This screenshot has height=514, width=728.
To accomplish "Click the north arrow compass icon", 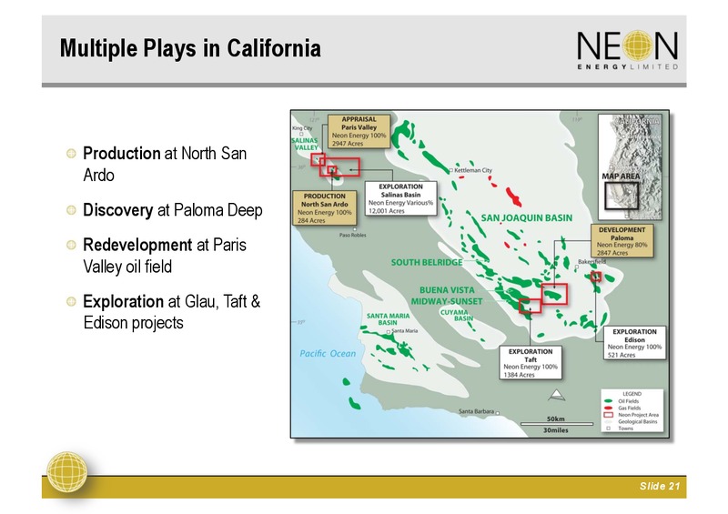I will point(557,395).
